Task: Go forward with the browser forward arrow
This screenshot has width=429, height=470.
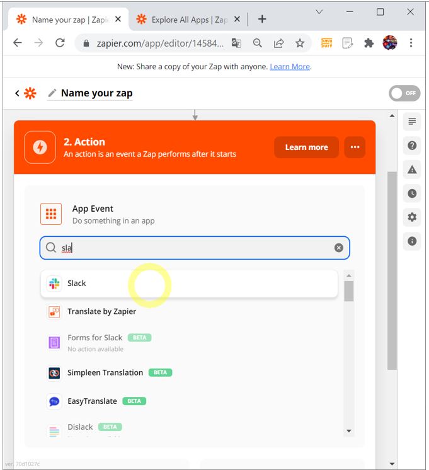Action: (x=38, y=43)
